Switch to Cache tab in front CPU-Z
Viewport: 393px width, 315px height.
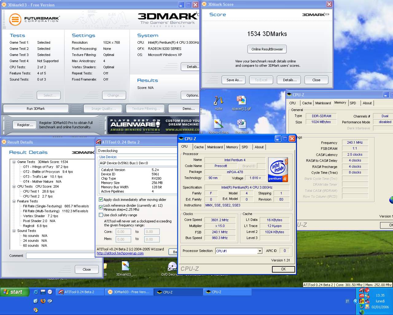(x=199, y=147)
